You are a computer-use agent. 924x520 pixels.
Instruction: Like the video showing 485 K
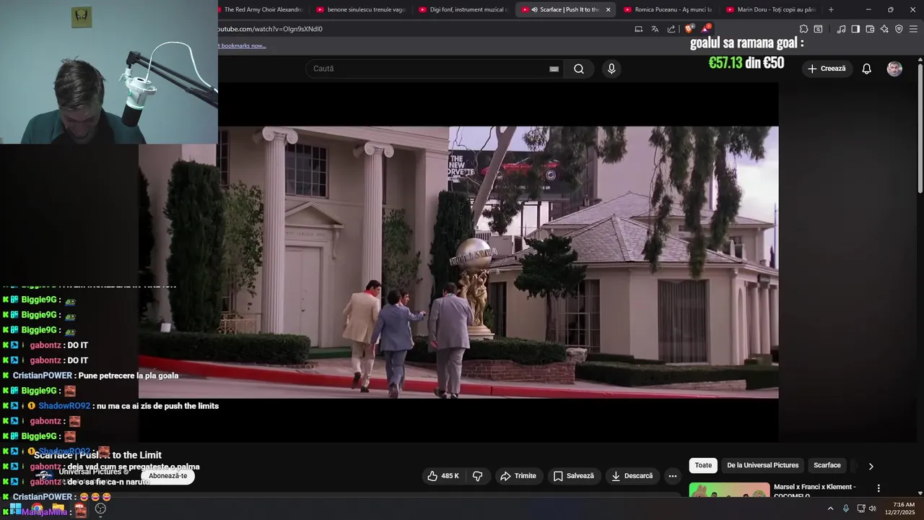pos(443,476)
